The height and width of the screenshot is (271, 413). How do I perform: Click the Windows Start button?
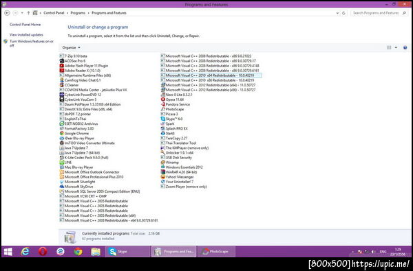[x=8, y=252]
